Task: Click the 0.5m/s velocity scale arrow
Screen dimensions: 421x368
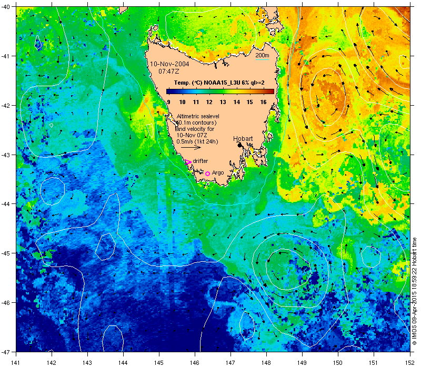Action: tap(191, 147)
